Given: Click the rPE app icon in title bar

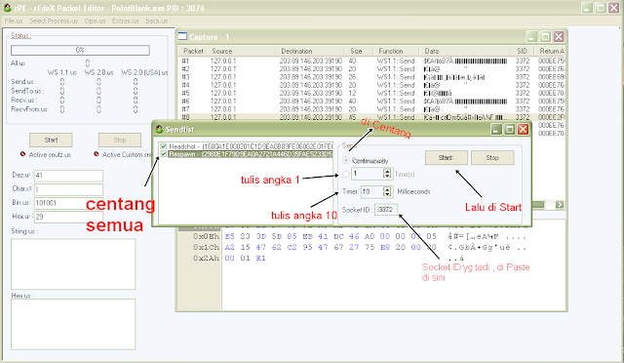Looking at the screenshot, I should click(x=7, y=8).
